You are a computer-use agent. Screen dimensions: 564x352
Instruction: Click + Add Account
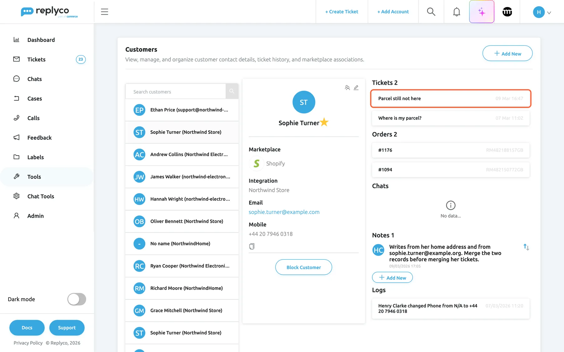(393, 12)
